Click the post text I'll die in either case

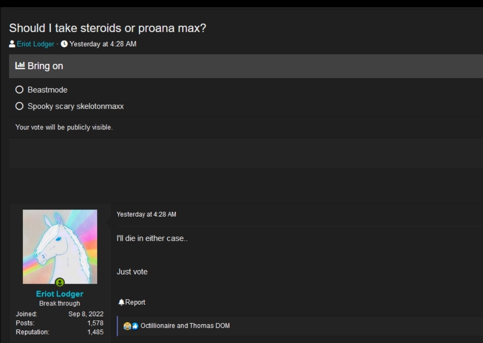(x=152, y=238)
